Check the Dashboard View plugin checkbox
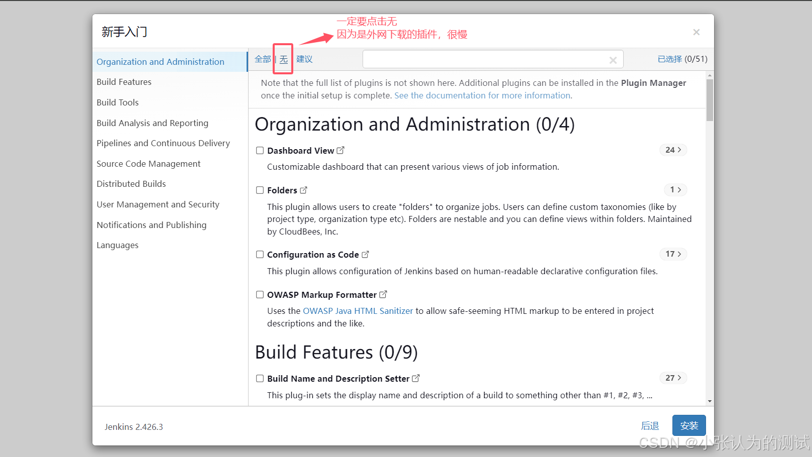The image size is (812, 457). 260,150
